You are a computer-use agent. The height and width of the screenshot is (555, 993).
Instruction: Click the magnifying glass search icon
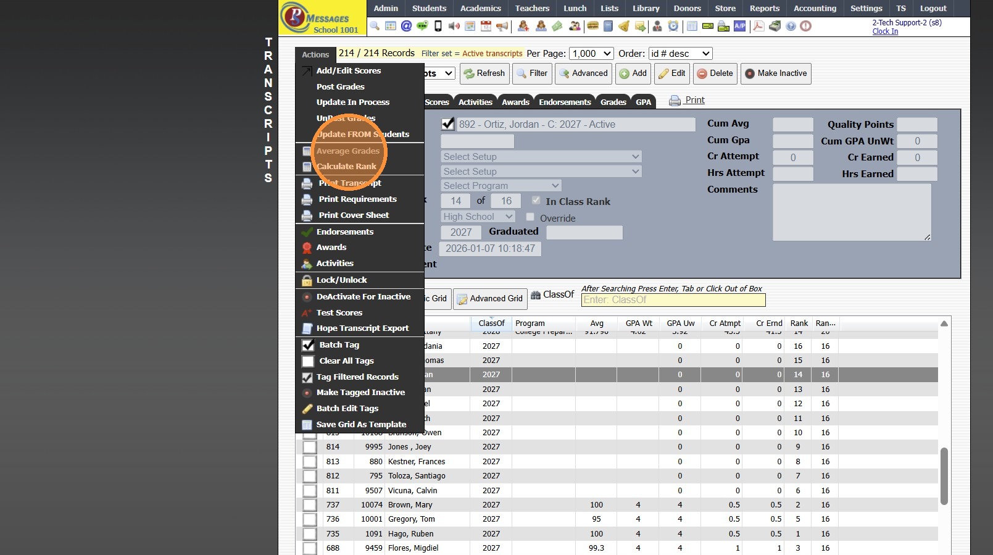[x=375, y=26]
